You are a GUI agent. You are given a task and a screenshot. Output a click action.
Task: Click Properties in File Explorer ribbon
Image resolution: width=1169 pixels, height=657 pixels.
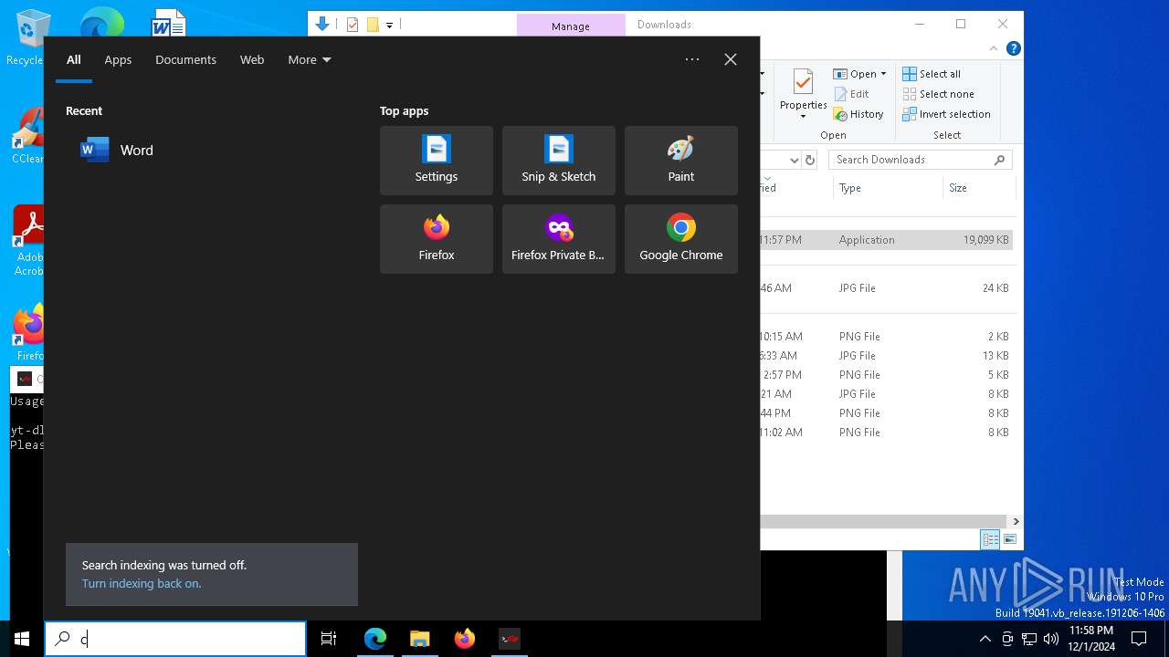tap(804, 93)
